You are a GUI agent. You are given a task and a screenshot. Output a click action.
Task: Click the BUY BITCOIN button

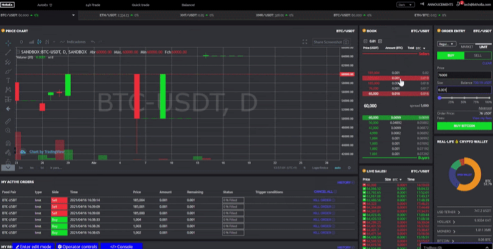tap(464, 126)
